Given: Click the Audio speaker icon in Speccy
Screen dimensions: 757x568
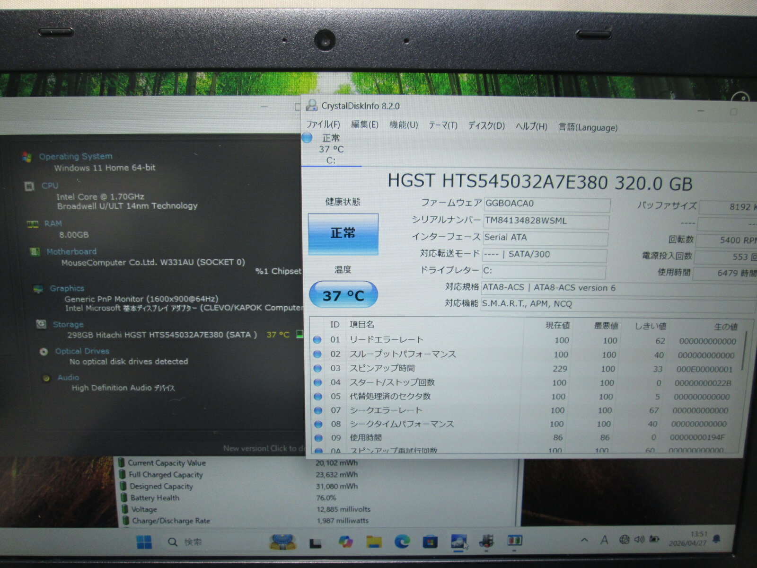Looking at the screenshot, I should point(46,378).
